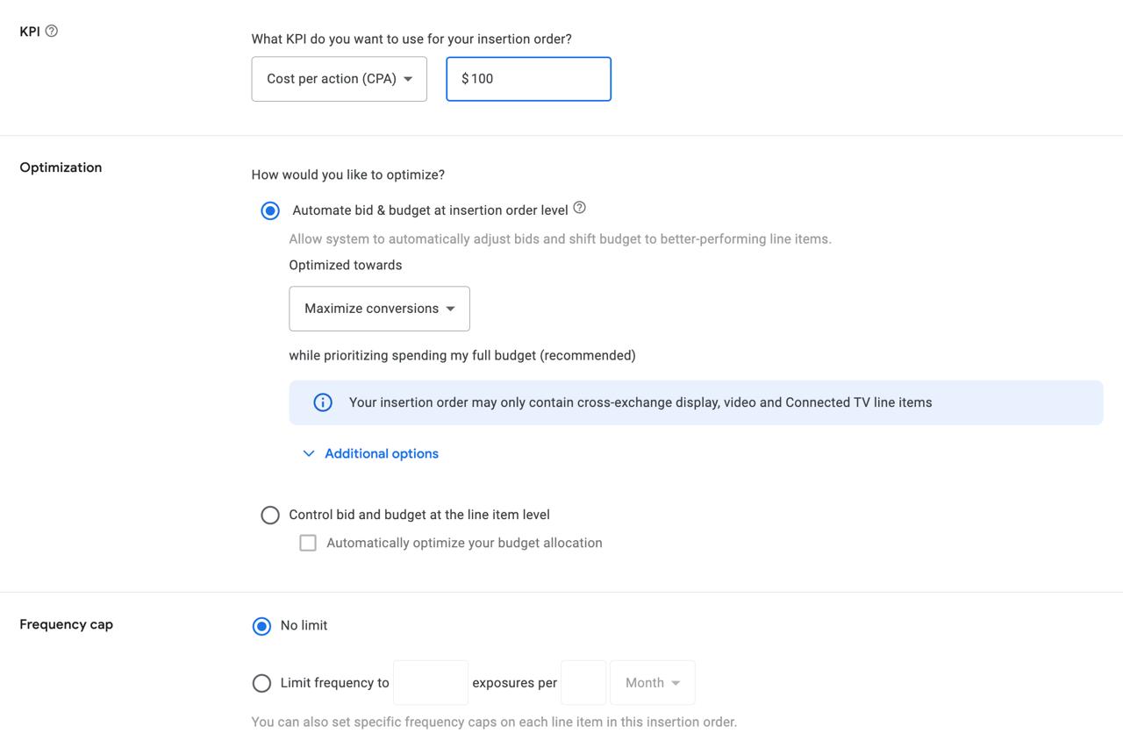Click the arrow icon on Maximize conversions
Viewport: 1123px width, 747px height.
tap(450, 309)
